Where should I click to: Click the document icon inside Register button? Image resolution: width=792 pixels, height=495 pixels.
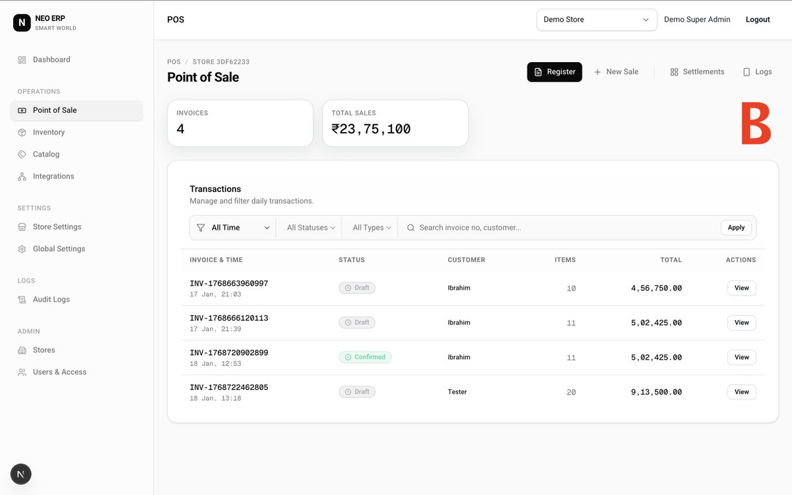[538, 72]
